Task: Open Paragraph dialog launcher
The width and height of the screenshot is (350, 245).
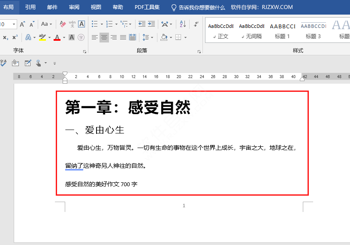Action: [x=199, y=52]
